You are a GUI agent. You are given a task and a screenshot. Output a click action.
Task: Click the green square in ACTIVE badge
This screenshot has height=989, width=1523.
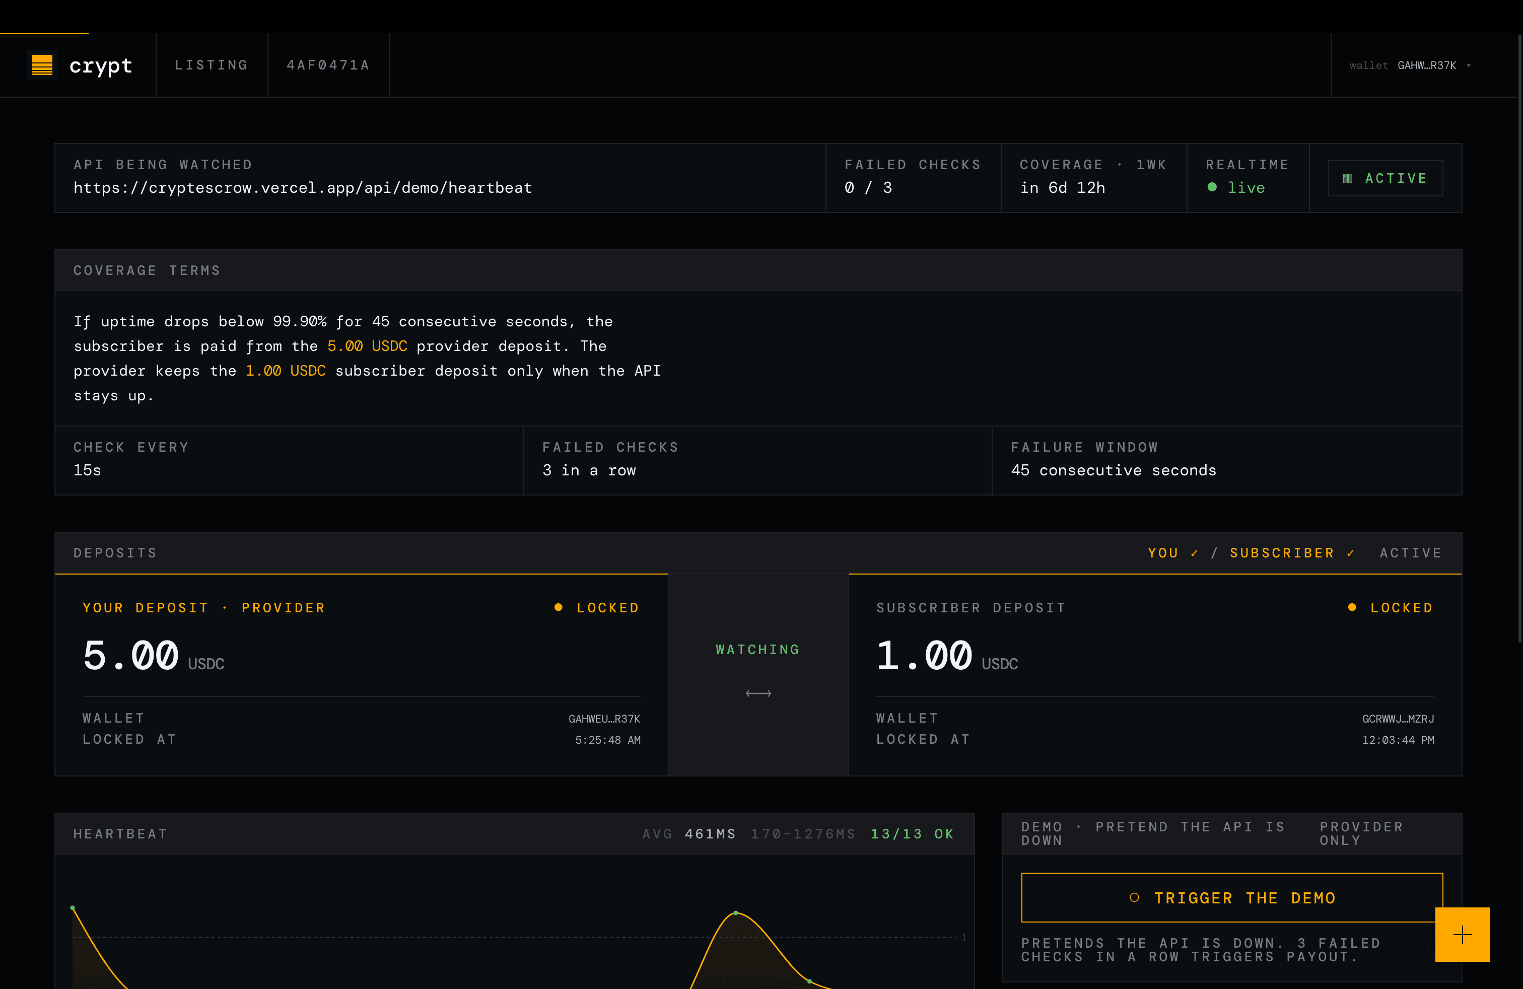1347,178
